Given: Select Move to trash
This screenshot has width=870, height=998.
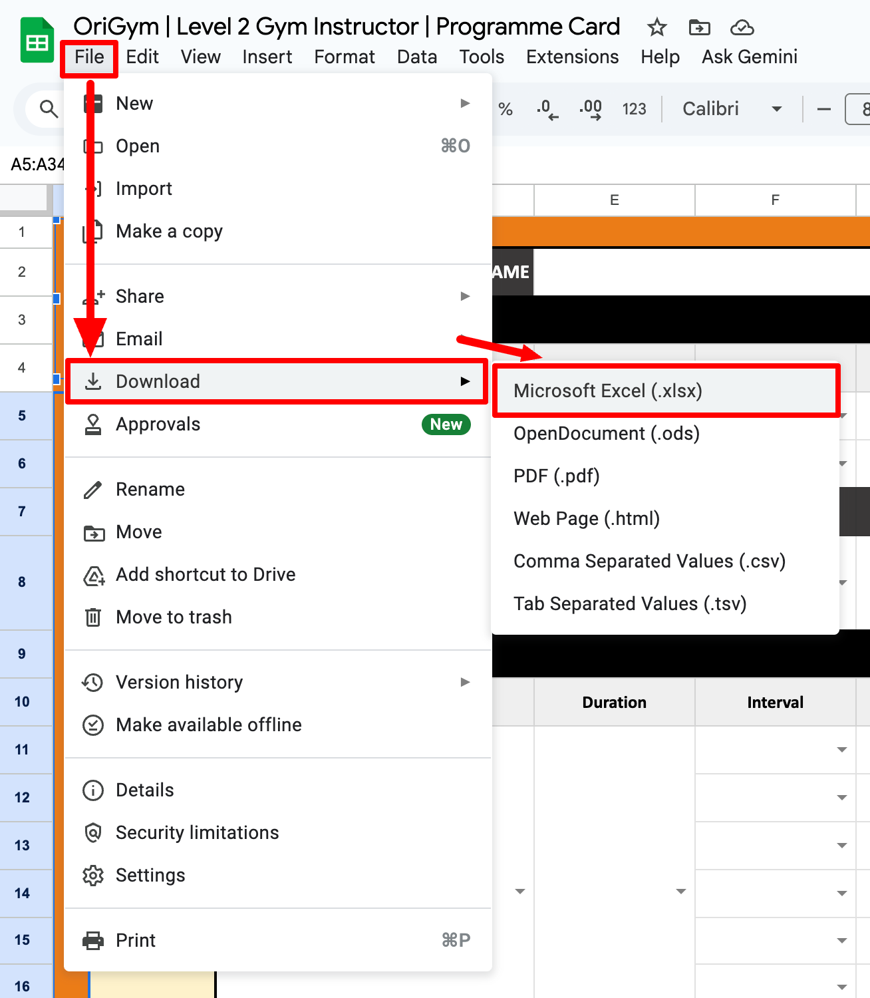Looking at the screenshot, I should tap(278, 617).
